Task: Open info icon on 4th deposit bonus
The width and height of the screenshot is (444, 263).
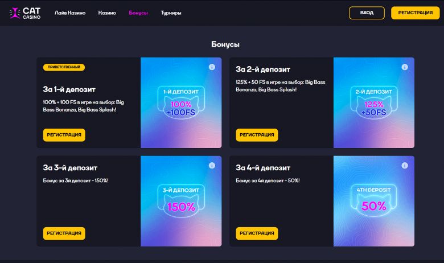Action: (x=405, y=166)
